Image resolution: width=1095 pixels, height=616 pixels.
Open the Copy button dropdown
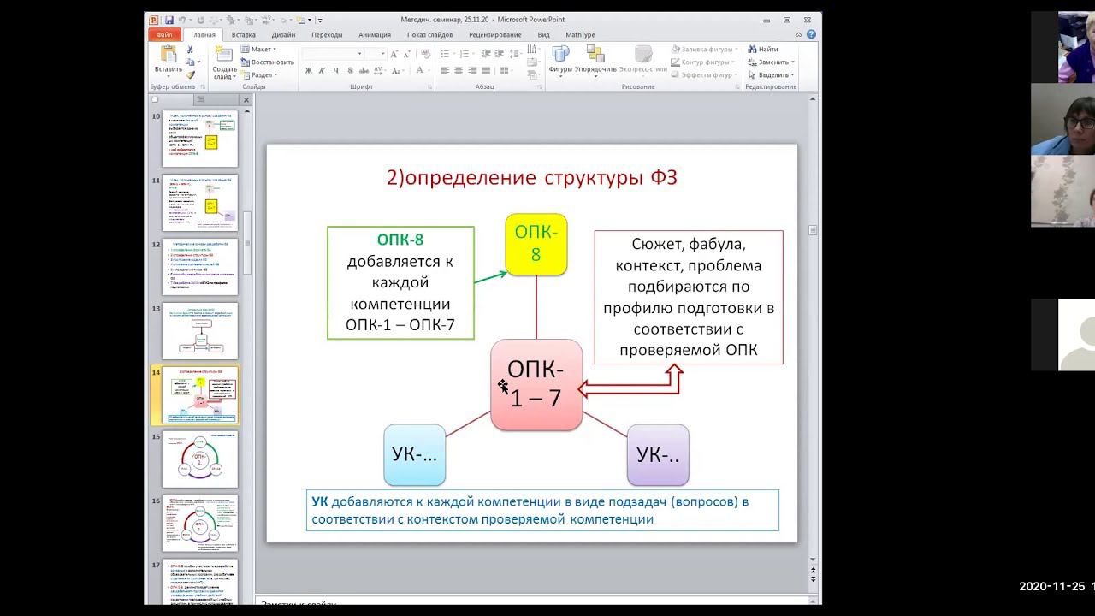[x=198, y=62]
